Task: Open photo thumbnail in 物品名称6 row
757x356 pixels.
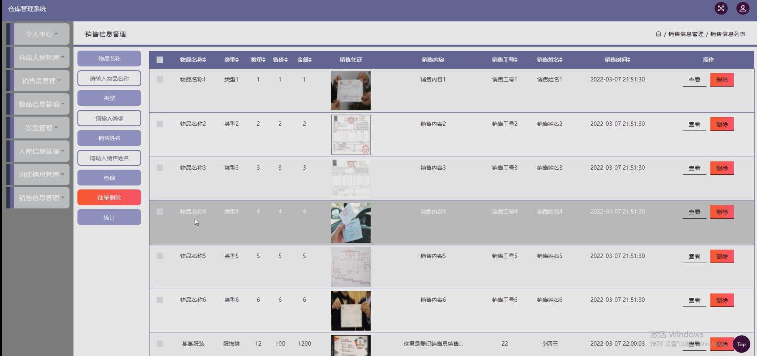Action: coord(351,311)
